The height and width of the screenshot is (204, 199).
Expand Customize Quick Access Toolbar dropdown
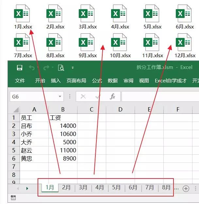pos(73,68)
